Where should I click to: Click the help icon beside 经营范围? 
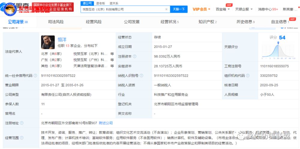coord(22,138)
